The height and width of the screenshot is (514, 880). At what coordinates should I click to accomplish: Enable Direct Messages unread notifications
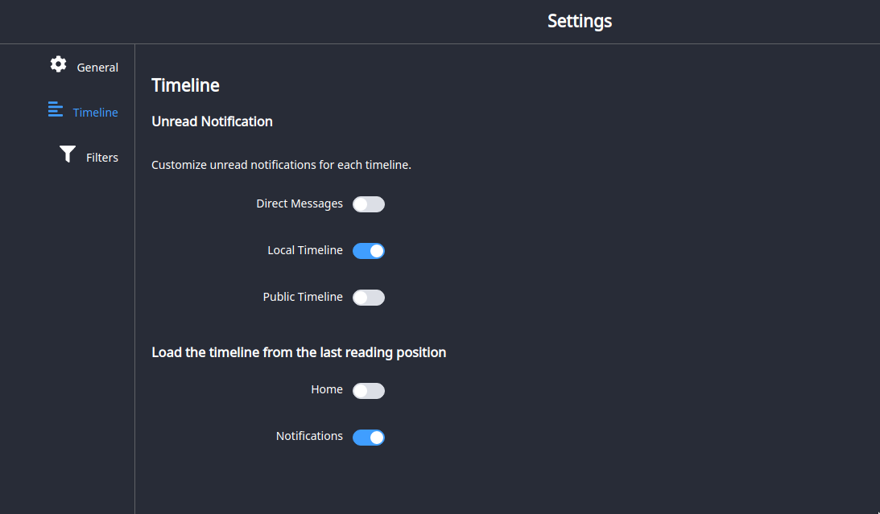[369, 204]
